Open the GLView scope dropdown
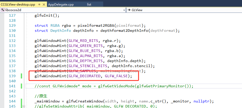 coord(184,10)
